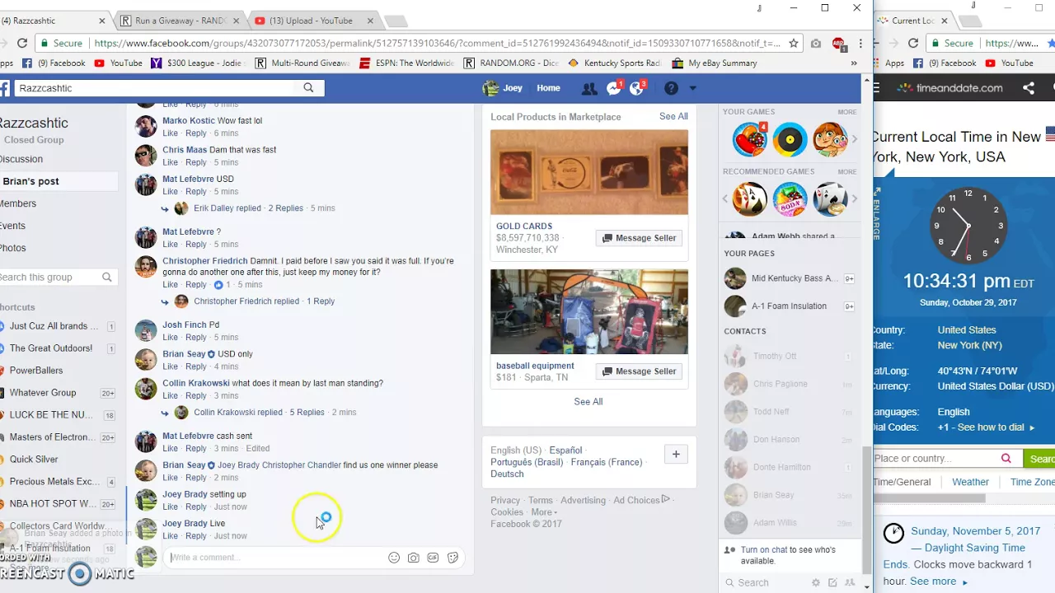Click in the Write a comment field
The height and width of the screenshot is (593, 1055).
point(276,558)
